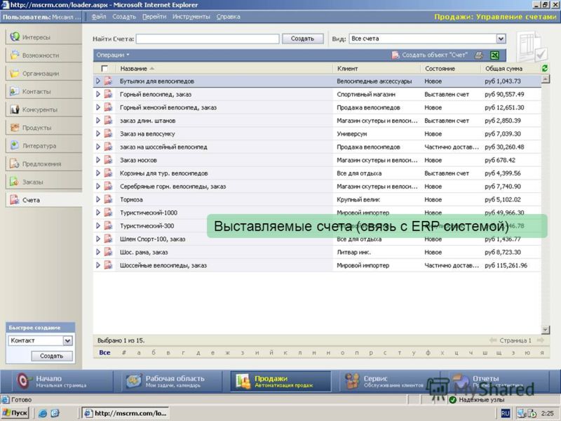Click taskbar item http://mscrm.com/lo...
561x421 pixels.
click(x=126, y=413)
